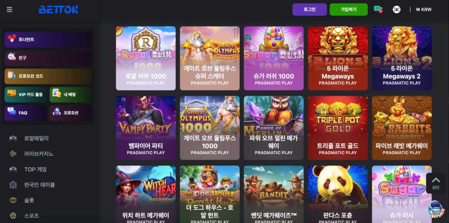Screen dimensions: 449x223
Task: Select the Korean flag language icon
Action: click(396, 10)
